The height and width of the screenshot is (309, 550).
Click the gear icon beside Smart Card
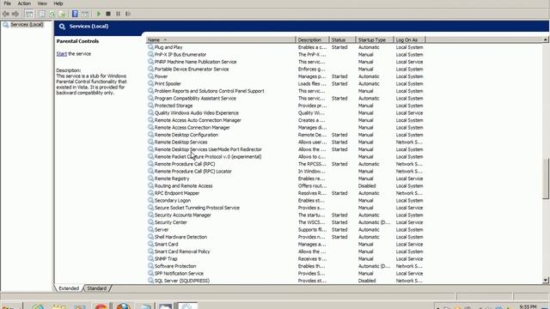150,244
